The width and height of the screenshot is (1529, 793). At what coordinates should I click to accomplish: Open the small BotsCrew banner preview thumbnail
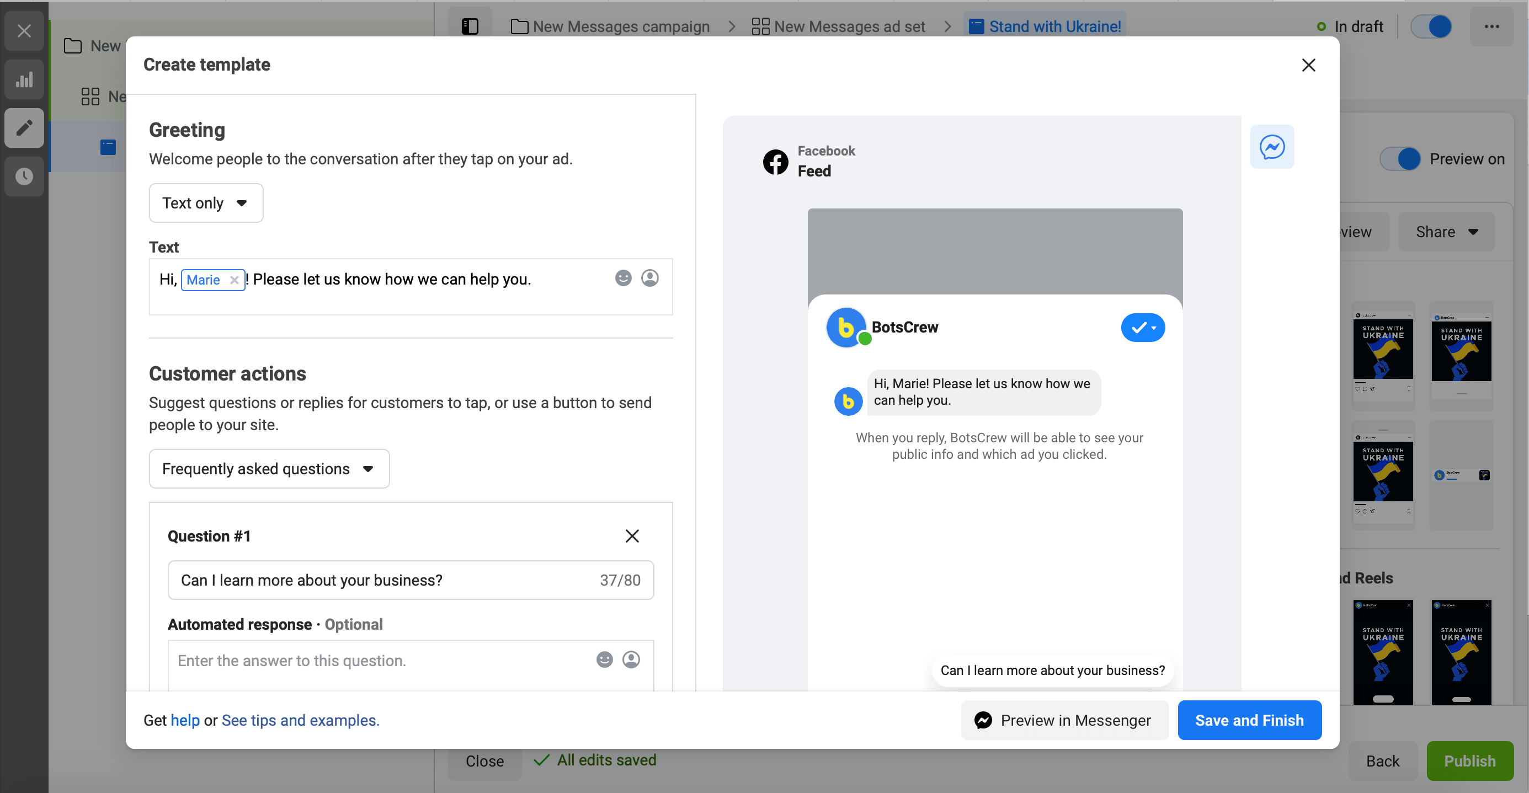[x=1461, y=474]
